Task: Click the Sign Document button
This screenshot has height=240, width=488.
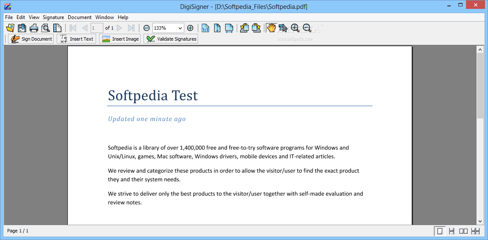Action: tap(31, 39)
